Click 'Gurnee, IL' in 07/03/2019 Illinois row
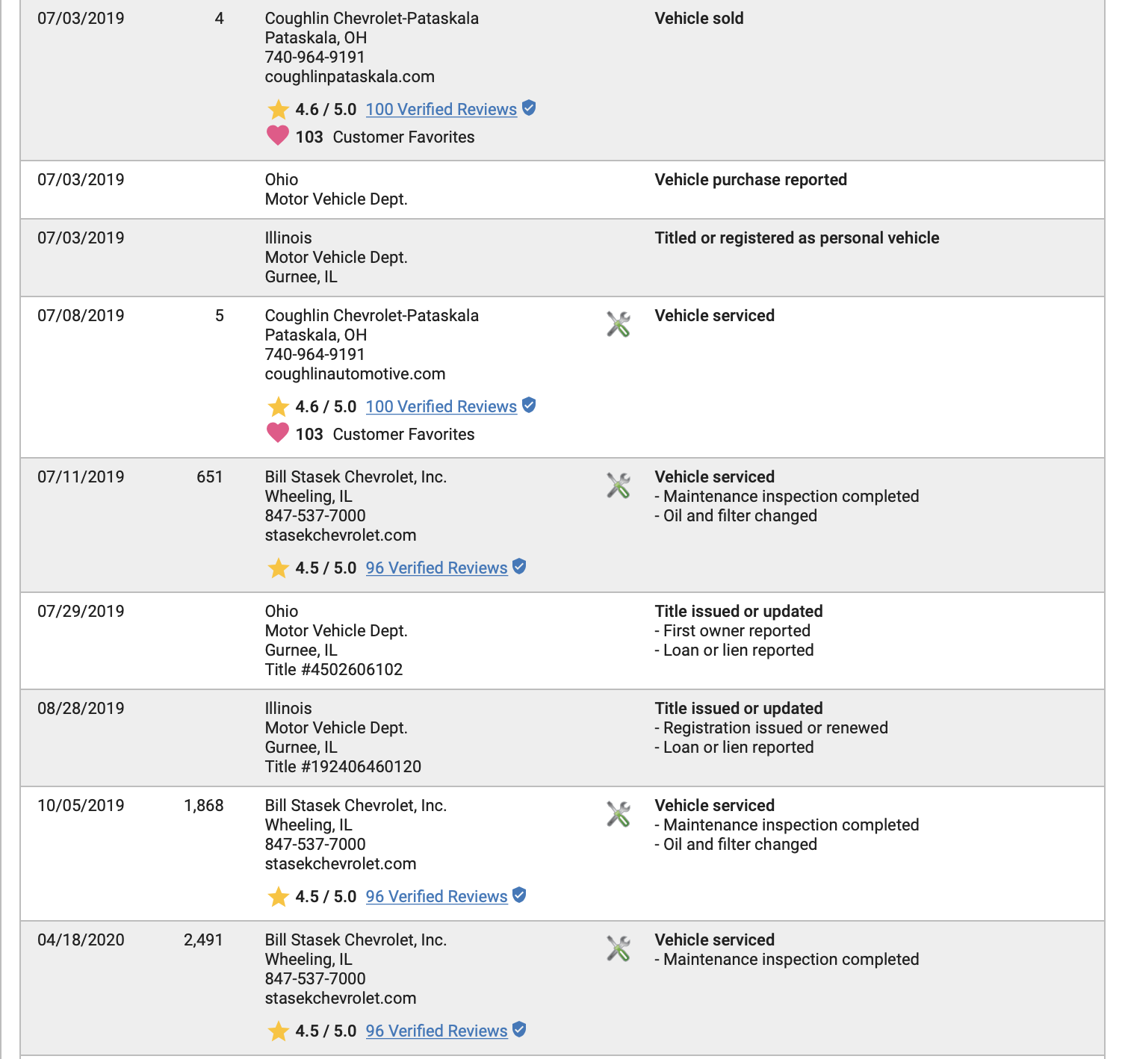Screen dimensions: 1122x1059 point(301,277)
